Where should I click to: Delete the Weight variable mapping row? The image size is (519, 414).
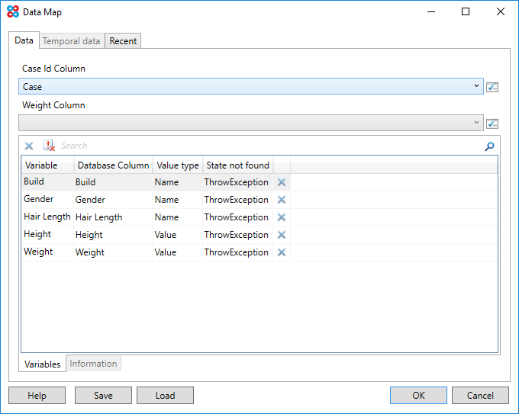click(281, 252)
